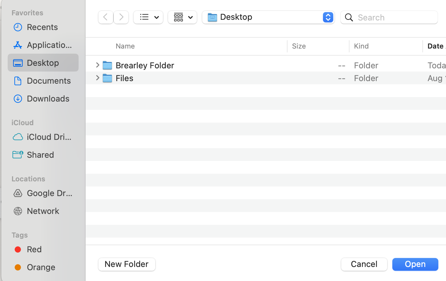Click the Recents clock icon

pos(18,27)
